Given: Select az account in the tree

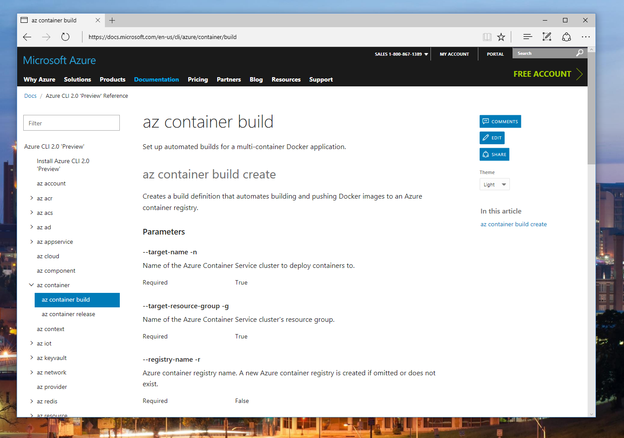Looking at the screenshot, I should 51,184.
